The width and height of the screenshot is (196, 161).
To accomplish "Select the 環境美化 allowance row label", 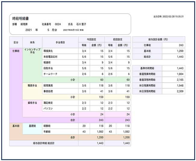I will 48,51.
